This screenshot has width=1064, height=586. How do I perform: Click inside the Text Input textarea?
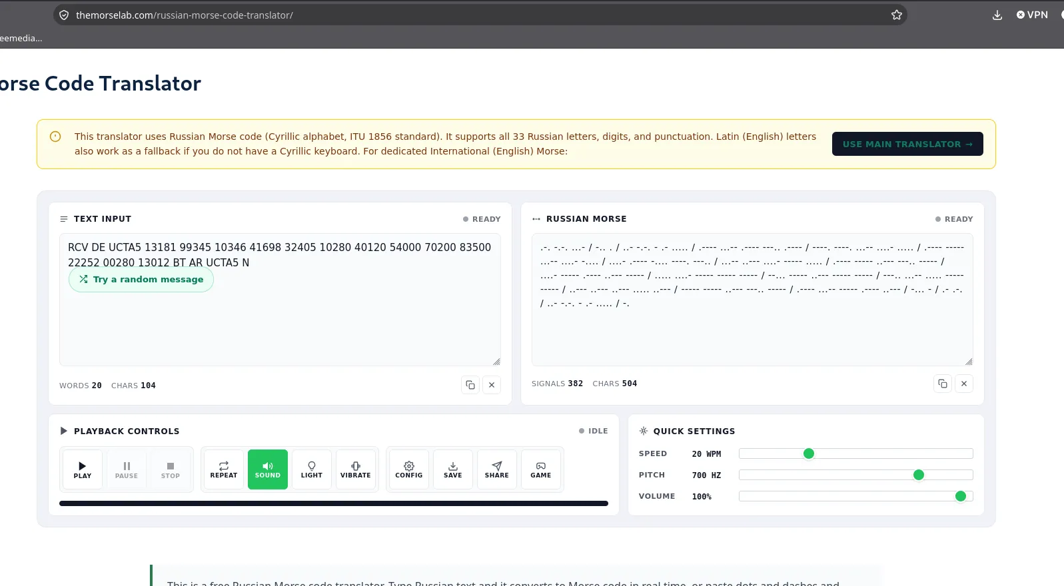coord(280,300)
